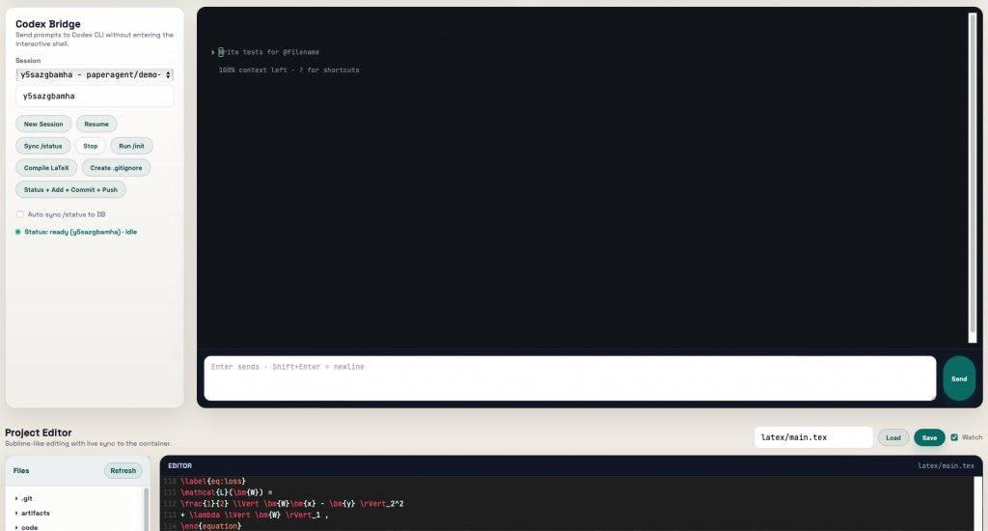Click the green status indicator dot

tap(18, 232)
